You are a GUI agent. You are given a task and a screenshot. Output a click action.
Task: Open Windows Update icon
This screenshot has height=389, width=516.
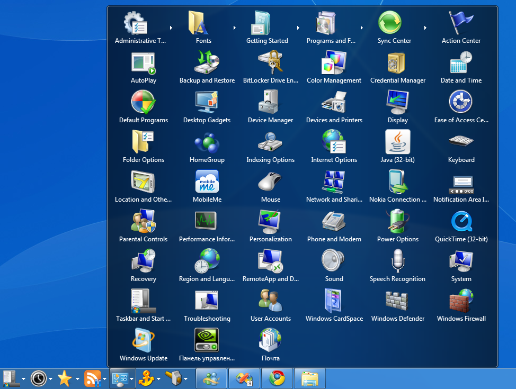tap(143, 340)
